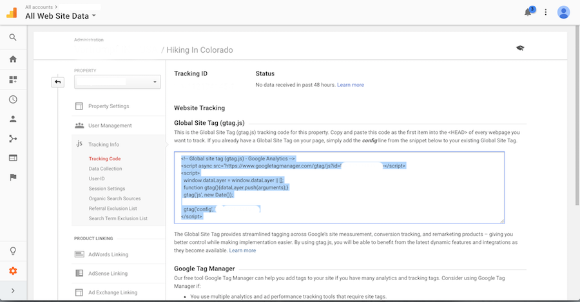580x302 pixels.
Task: Select Search Term Exclusion List item
Action: click(118, 218)
